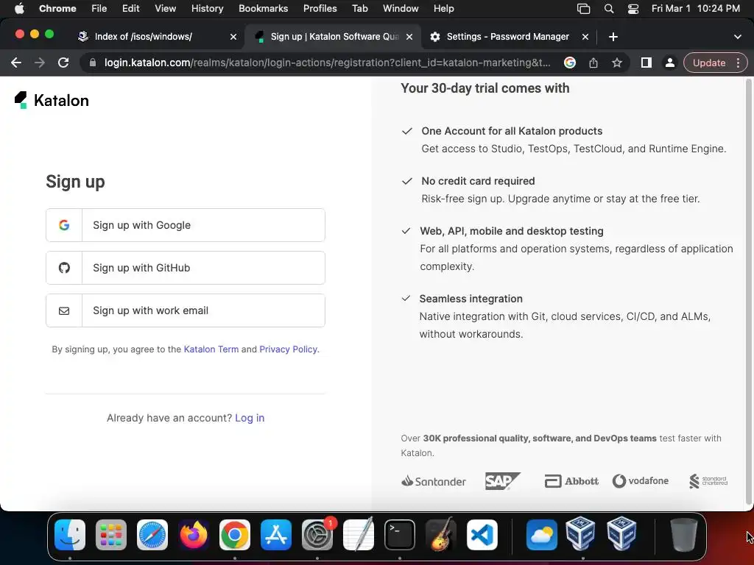Click Sign up with GitHub button

(x=186, y=268)
